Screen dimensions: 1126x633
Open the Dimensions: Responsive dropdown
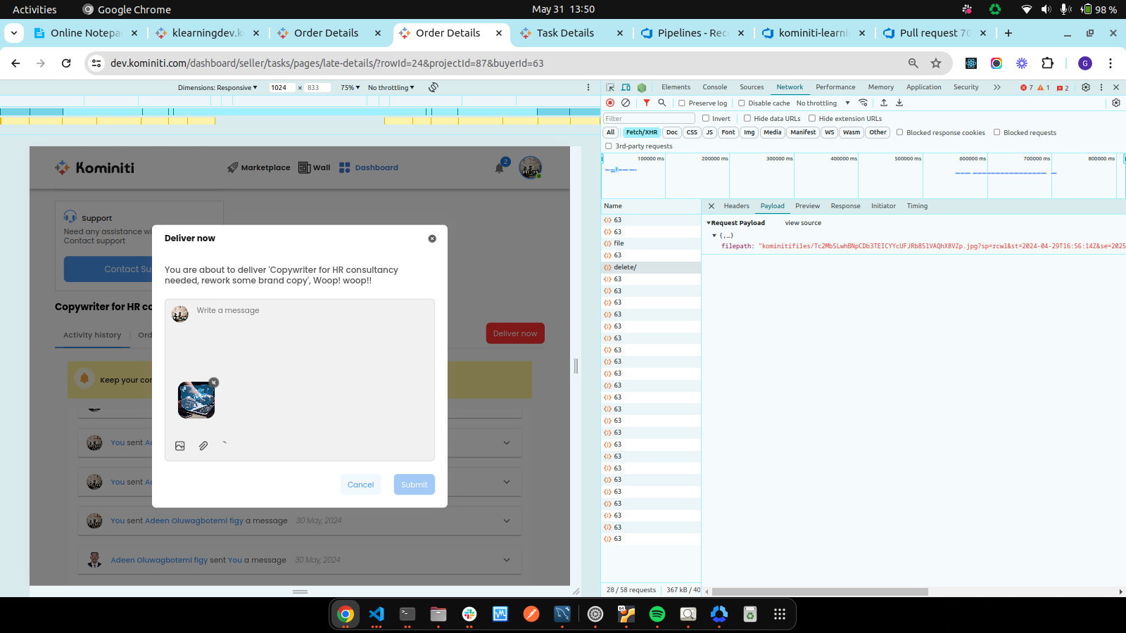tap(217, 88)
